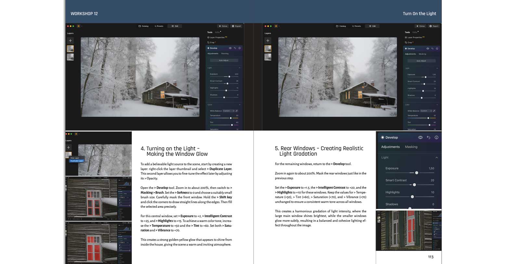The image size is (516, 264).
Task: Choose Duplicate Layer from the context menu
Action: pyautogui.click(x=76, y=161)
